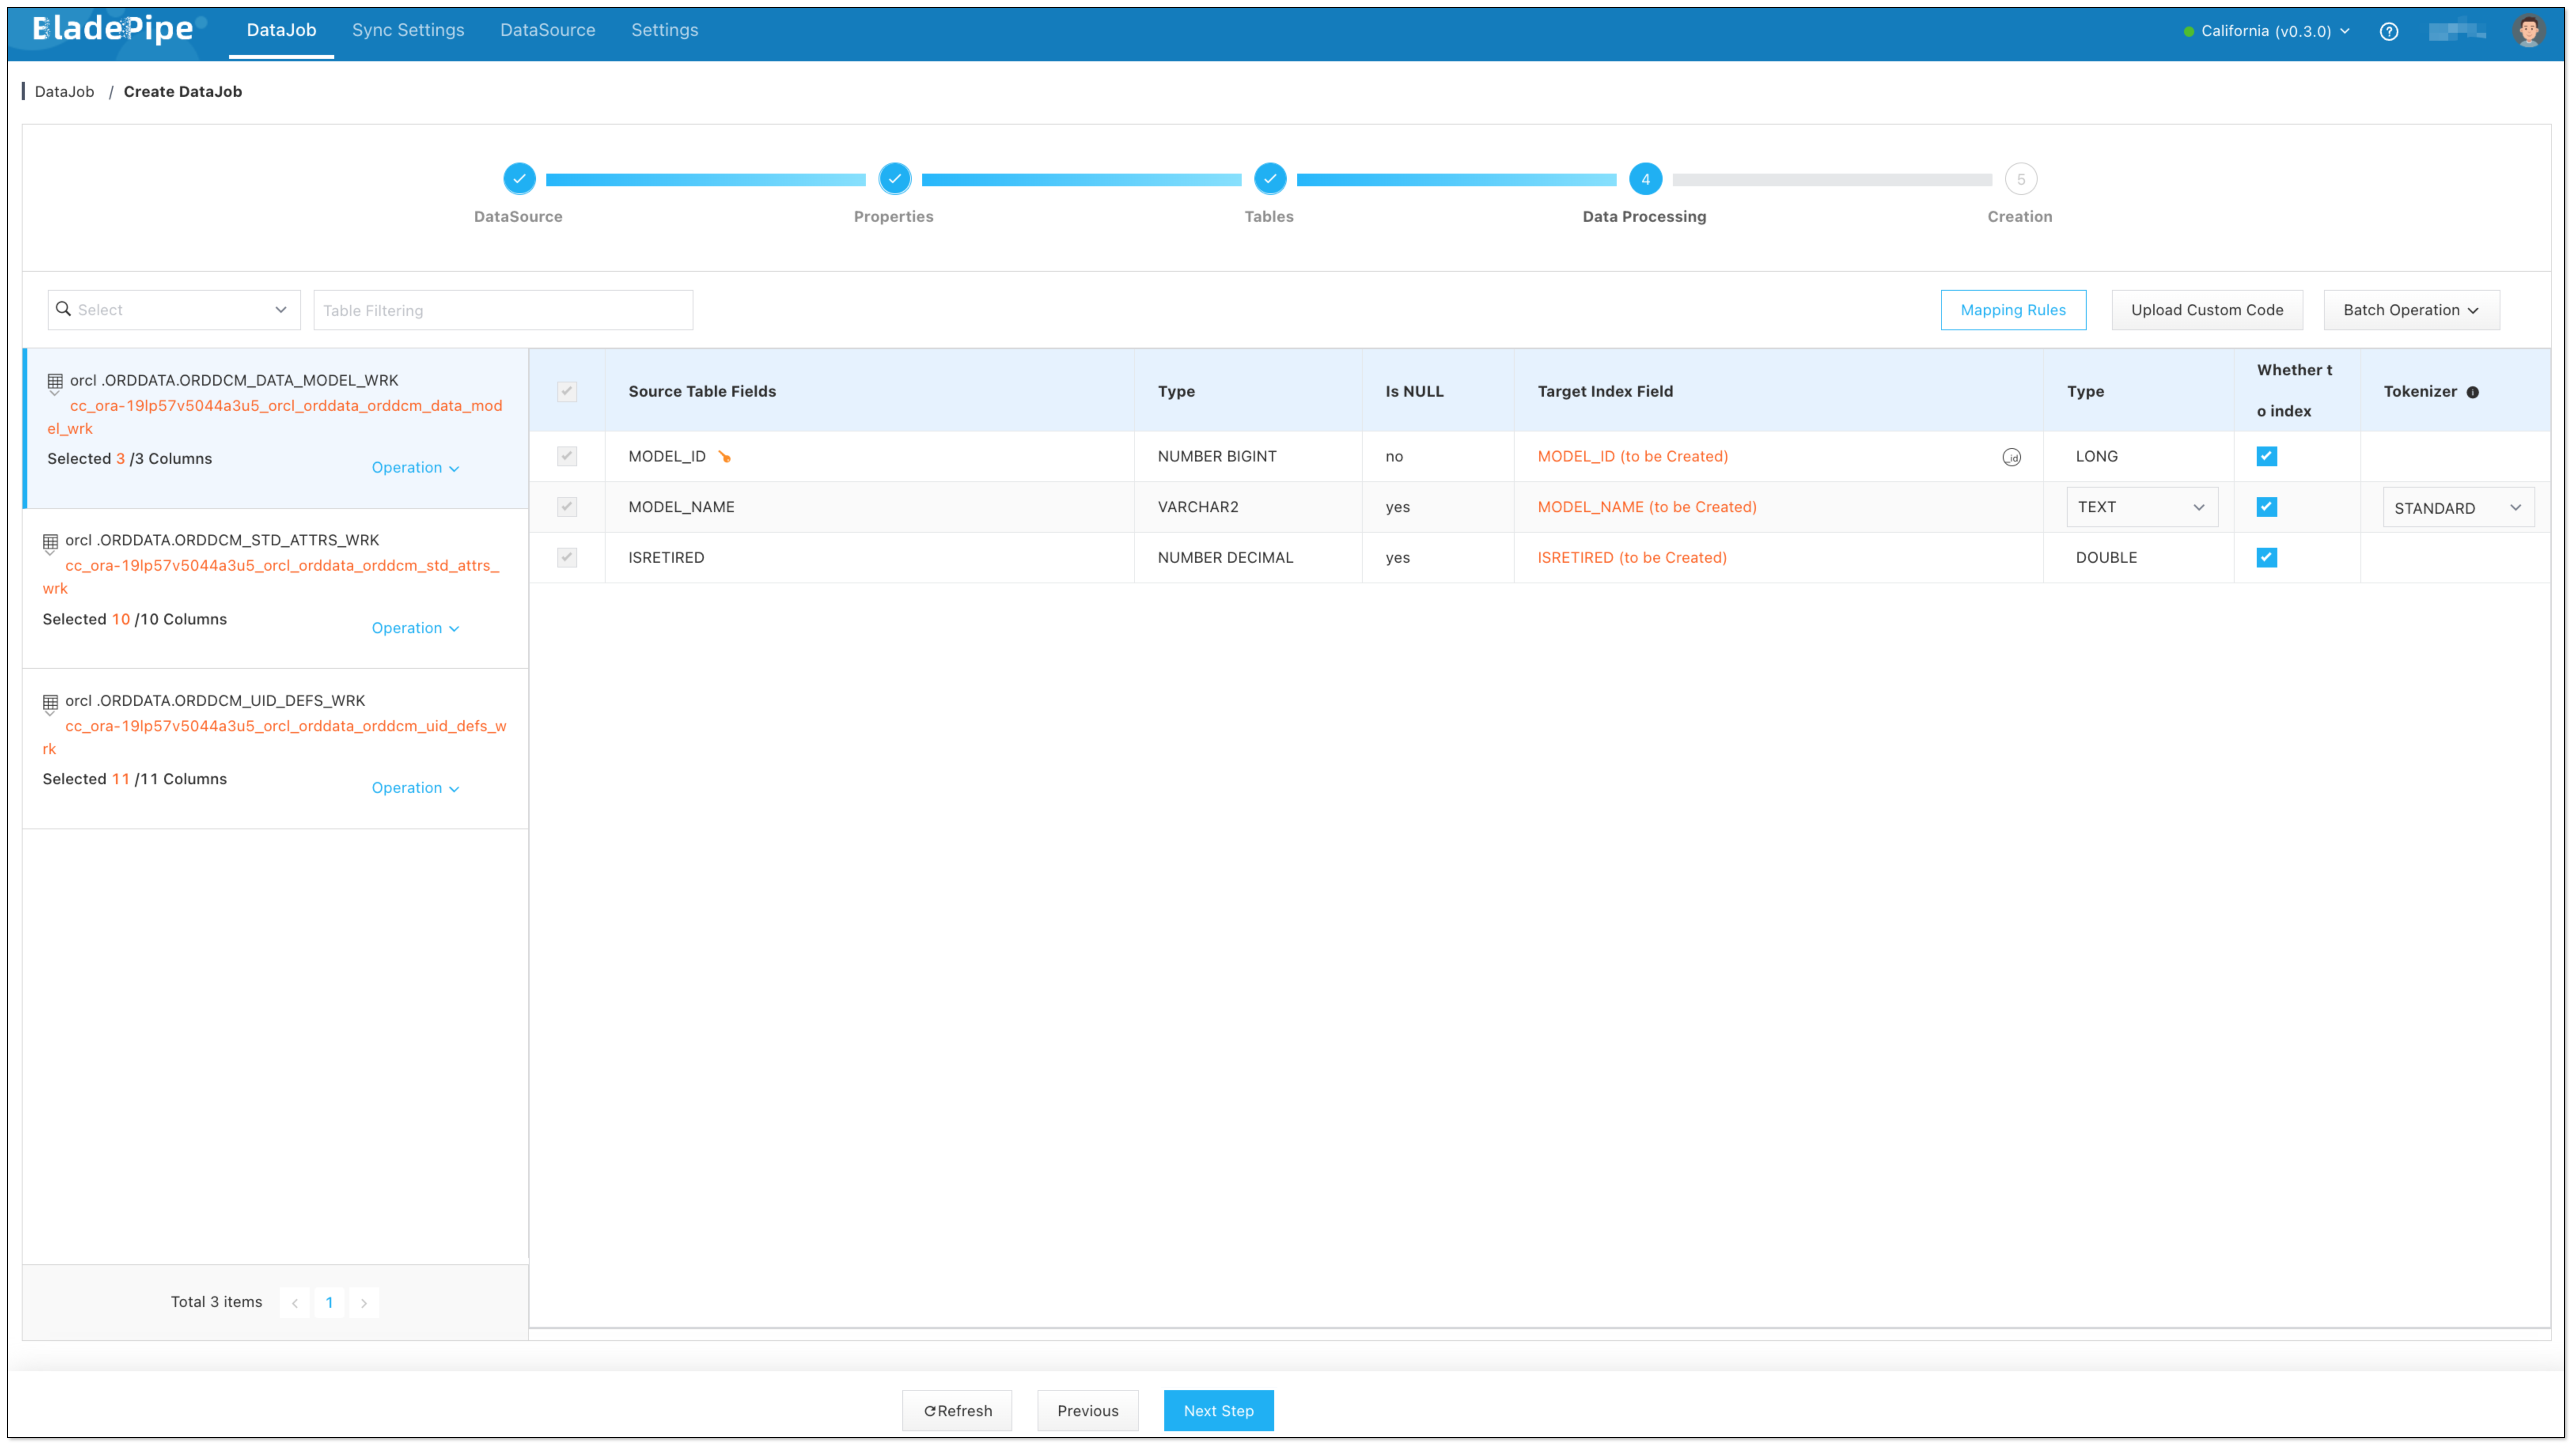Open the TEXT type dropdown

coord(2141,507)
